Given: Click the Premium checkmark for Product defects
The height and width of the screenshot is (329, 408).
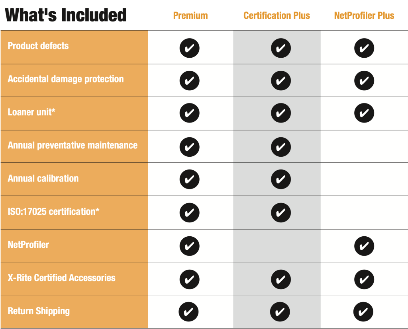Looking at the screenshot, I should click(x=189, y=48).
